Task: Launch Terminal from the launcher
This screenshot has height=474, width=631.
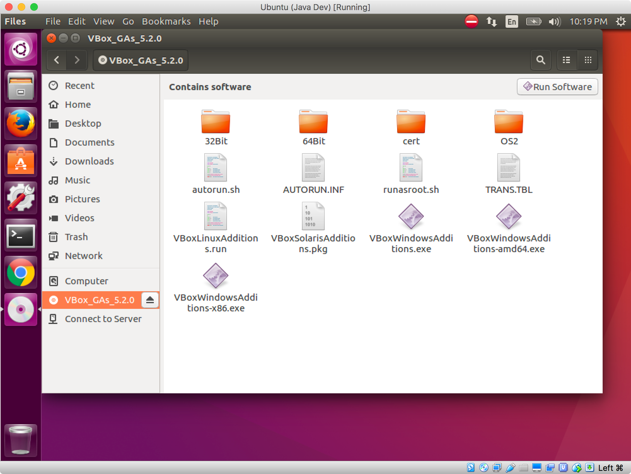Action: click(x=21, y=235)
